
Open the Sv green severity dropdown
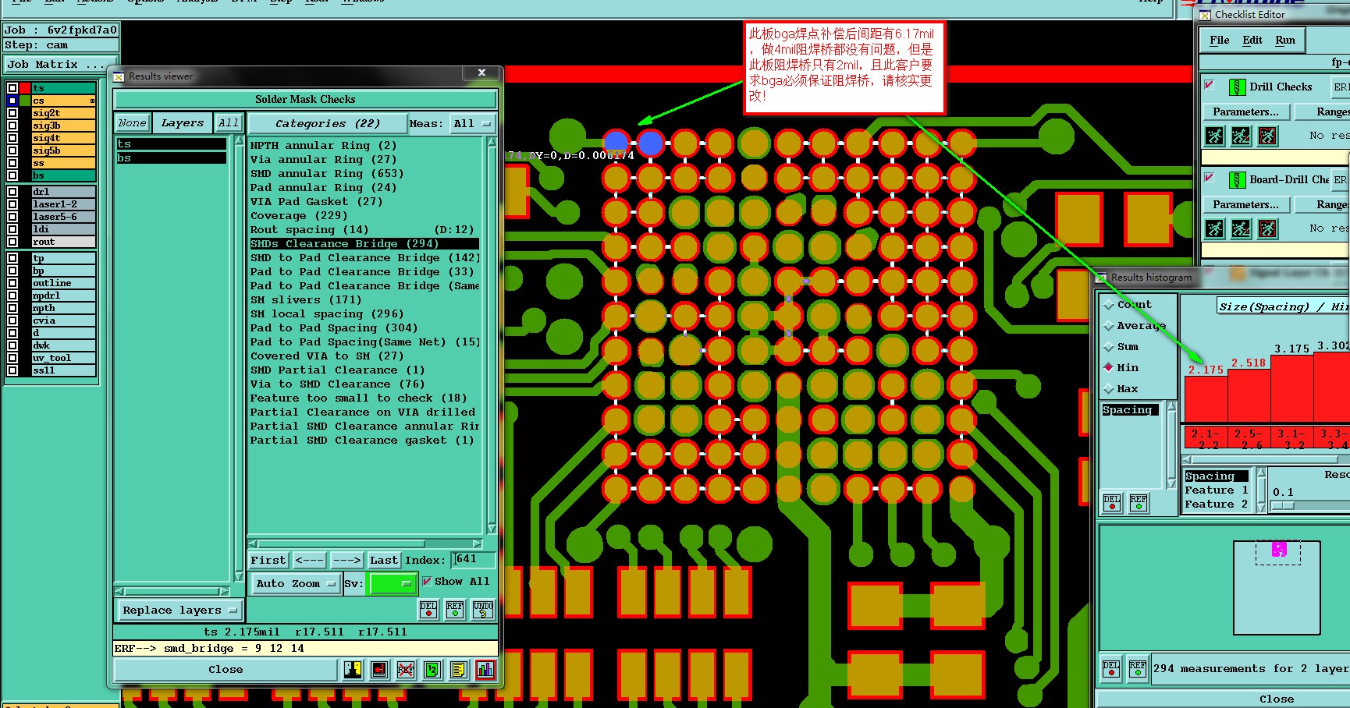[x=393, y=583]
